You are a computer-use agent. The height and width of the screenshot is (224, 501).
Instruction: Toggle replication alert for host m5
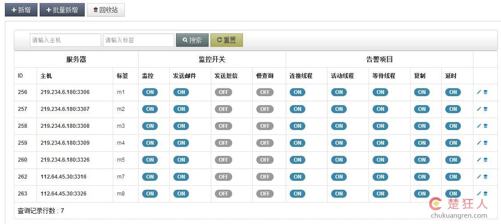click(x=422, y=160)
